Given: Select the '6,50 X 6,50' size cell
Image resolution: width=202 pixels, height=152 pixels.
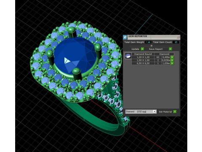Looking at the screenshot, I should tap(143, 63).
